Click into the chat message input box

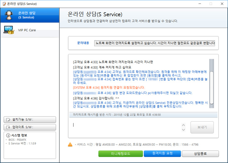[126, 127]
